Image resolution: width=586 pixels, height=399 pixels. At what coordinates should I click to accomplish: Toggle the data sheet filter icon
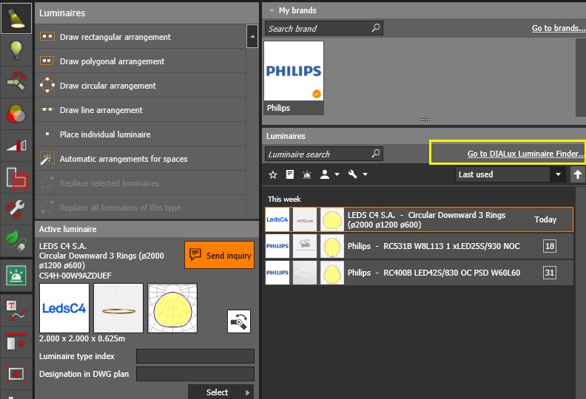289,175
